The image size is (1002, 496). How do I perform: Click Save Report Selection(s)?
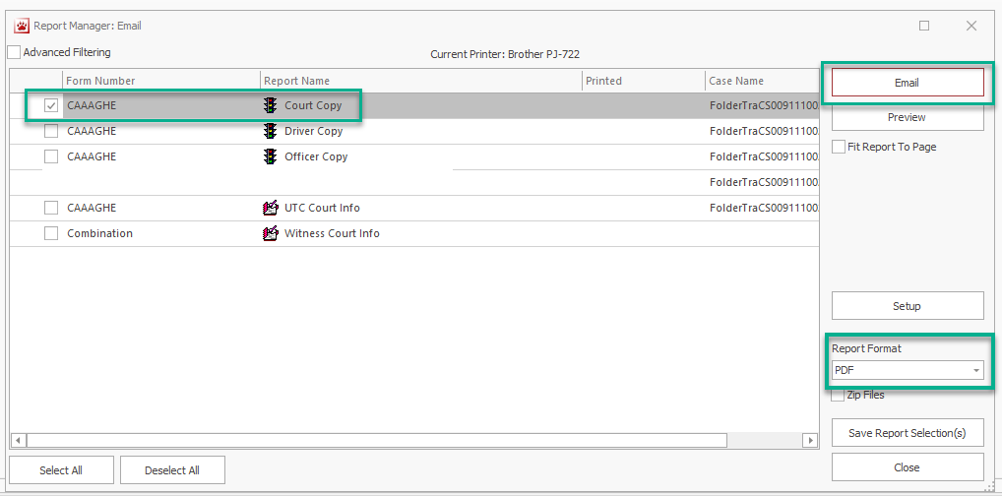907,433
